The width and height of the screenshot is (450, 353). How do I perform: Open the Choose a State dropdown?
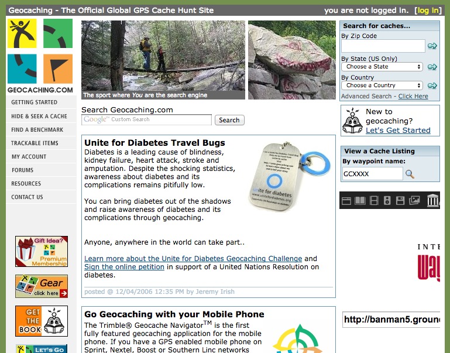(382, 67)
